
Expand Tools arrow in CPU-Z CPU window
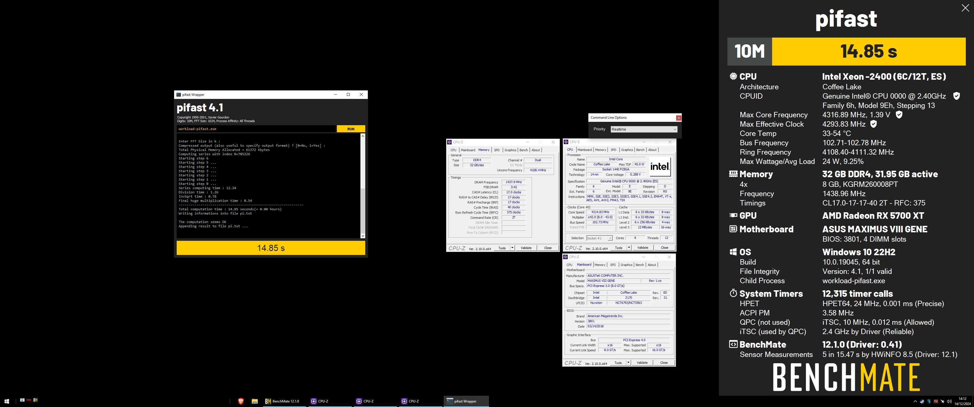(629, 248)
